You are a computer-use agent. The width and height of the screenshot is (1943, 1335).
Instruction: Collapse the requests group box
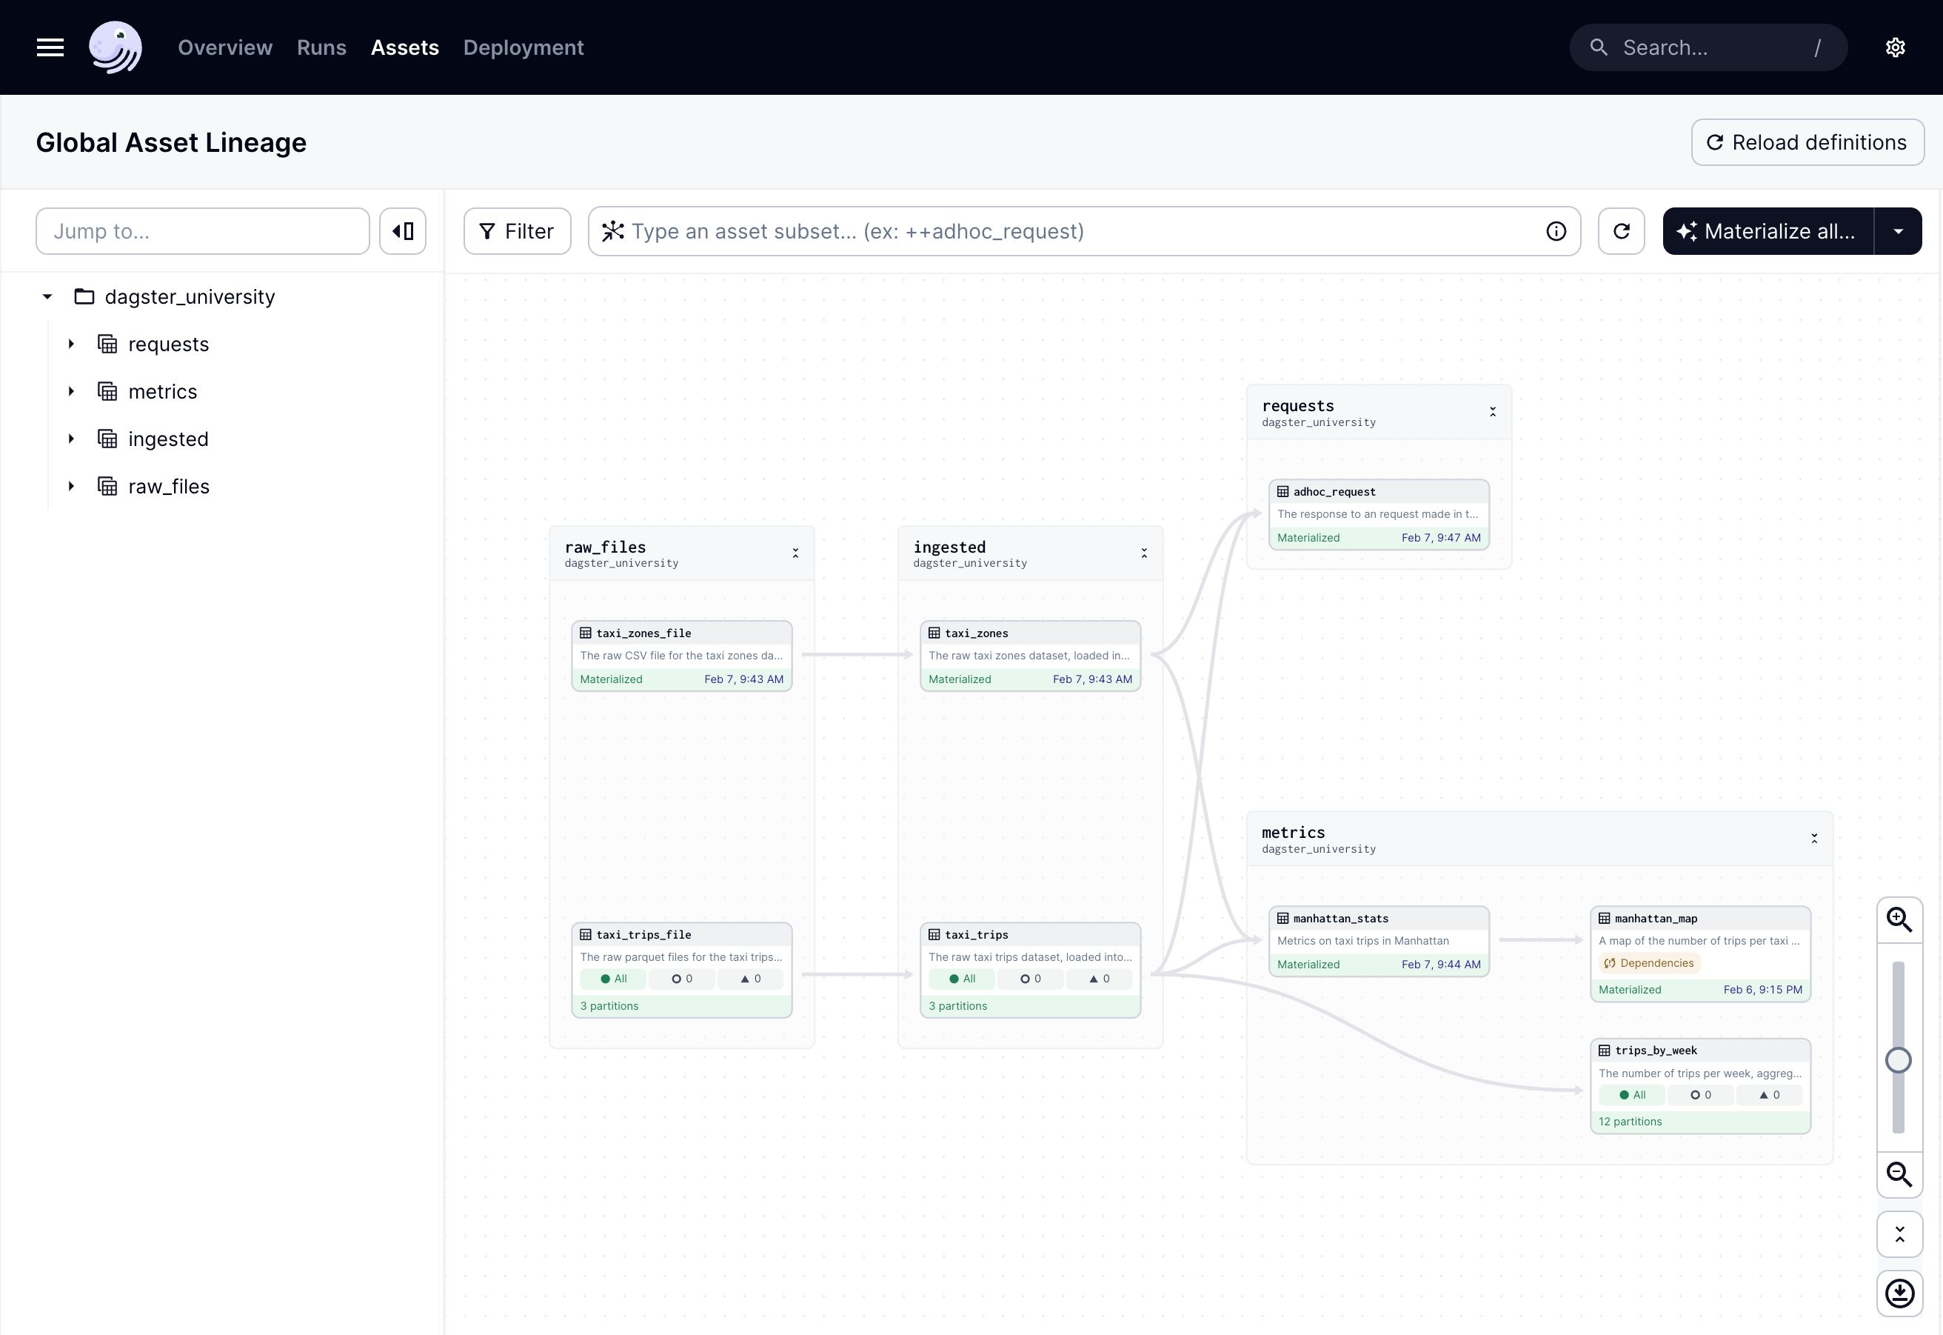1492,412
